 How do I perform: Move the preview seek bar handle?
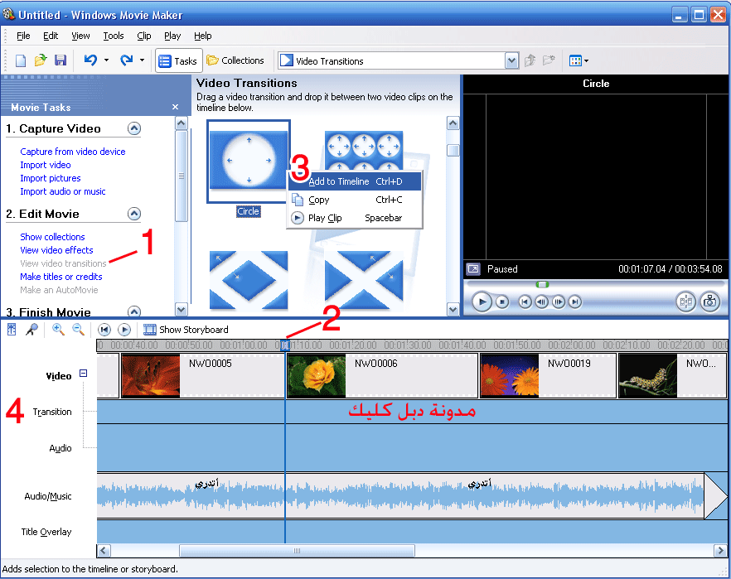pyautogui.click(x=542, y=284)
